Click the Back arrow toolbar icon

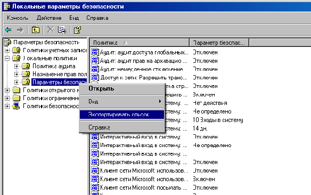coord(9,30)
